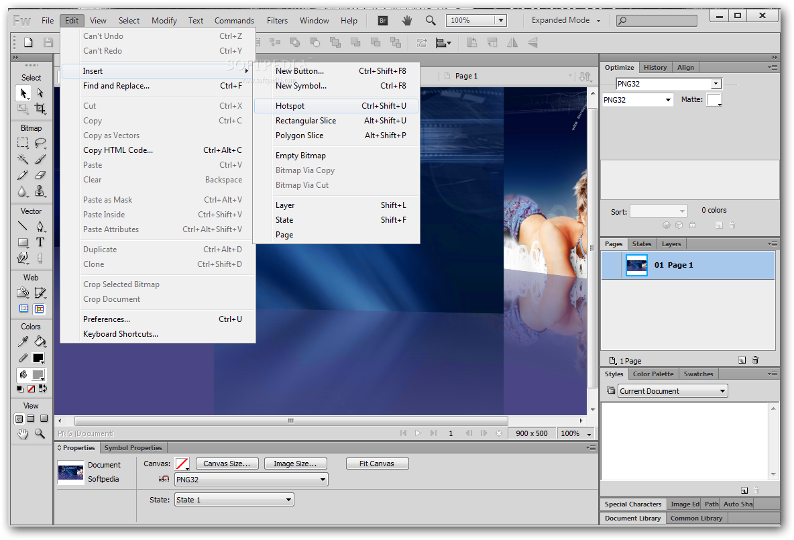Open Find and Replace...
Image resolution: width=794 pixels, height=540 pixels.
158,86
